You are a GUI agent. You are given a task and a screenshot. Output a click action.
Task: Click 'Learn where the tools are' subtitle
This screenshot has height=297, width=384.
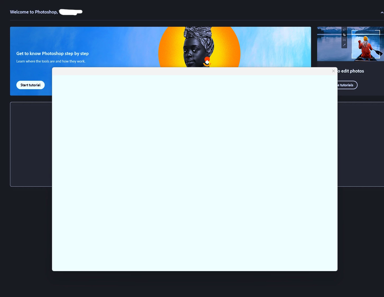click(51, 61)
